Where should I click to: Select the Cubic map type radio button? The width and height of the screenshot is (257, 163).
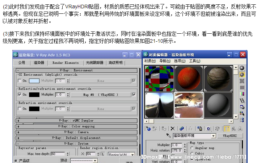(192, 153)
